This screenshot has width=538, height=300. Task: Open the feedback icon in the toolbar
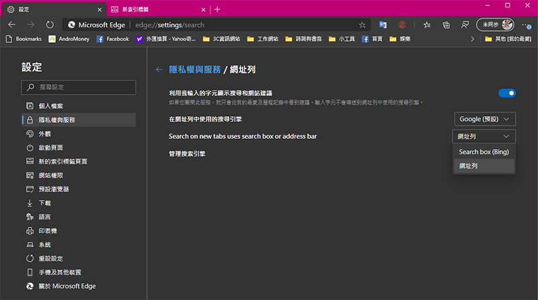point(465,25)
